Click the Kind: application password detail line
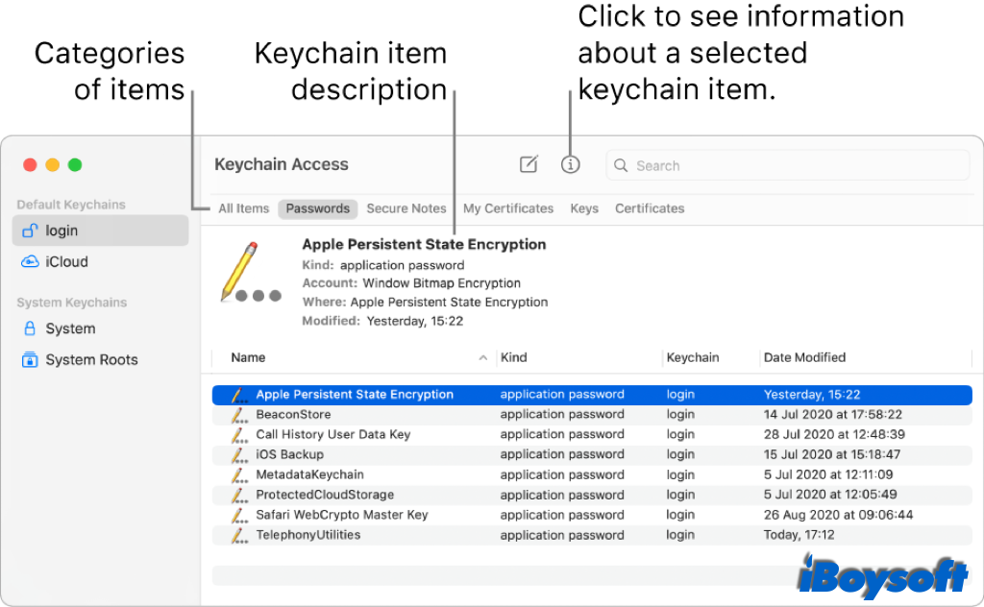Viewport: 984px width, 607px height. pos(382,265)
